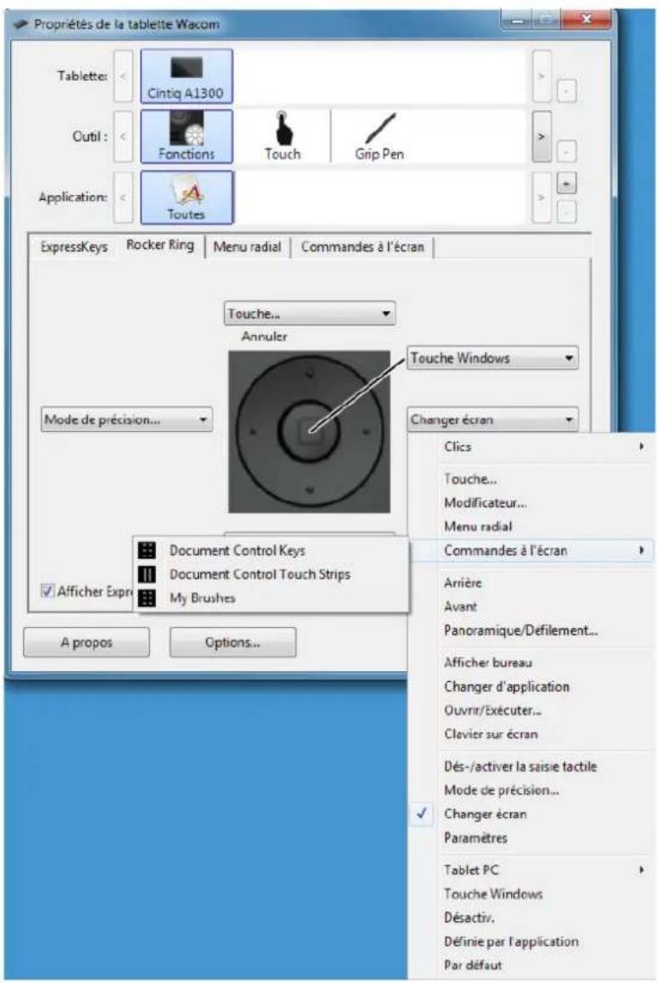Select the Fonctions tool icon
658x982 pixels.
[186, 136]
